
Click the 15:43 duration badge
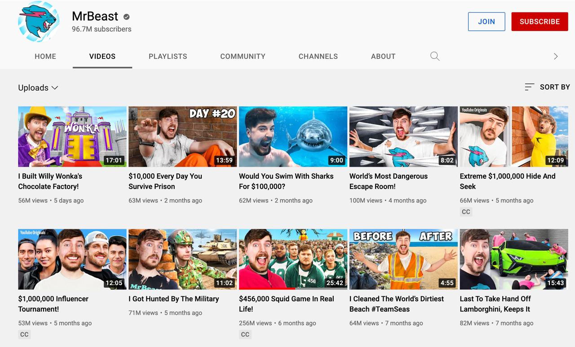[x=555, y=283]
